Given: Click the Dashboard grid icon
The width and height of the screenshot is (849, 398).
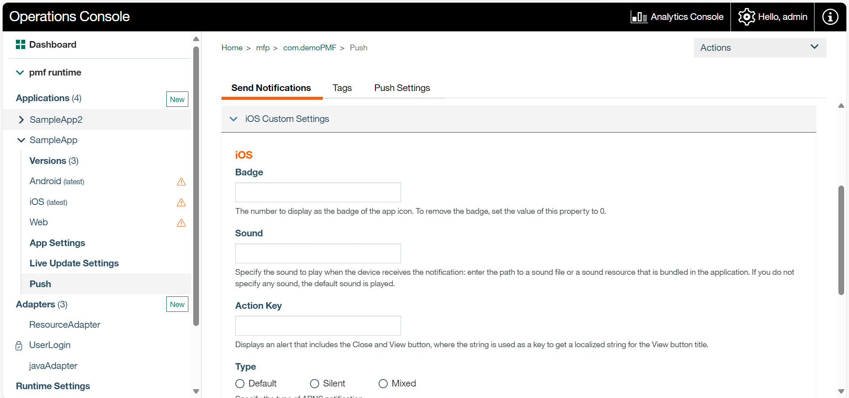Looking at the screenshot, I should (20, 45).
